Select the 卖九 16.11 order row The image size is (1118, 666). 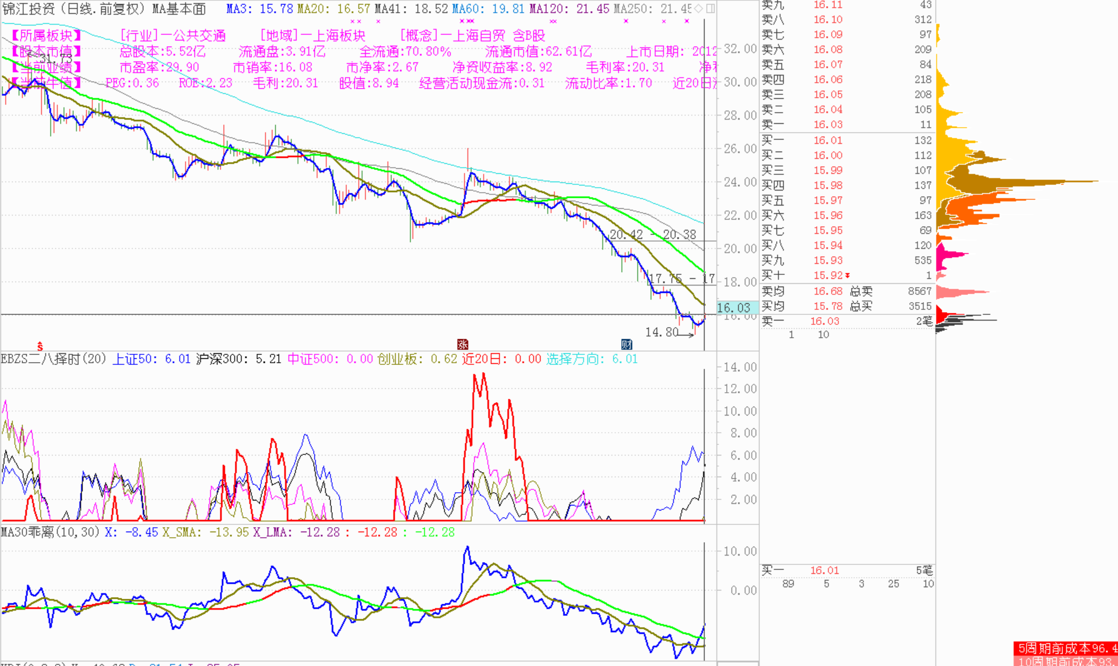(x=847, y=5)
